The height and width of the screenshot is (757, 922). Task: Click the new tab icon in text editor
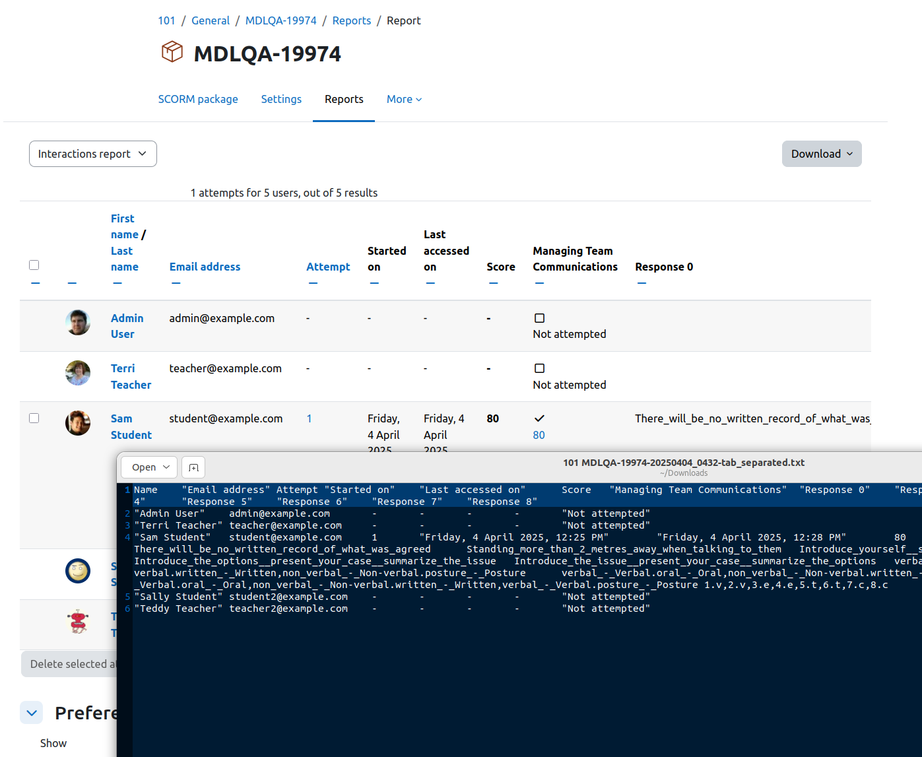click(x=193, y=467)
